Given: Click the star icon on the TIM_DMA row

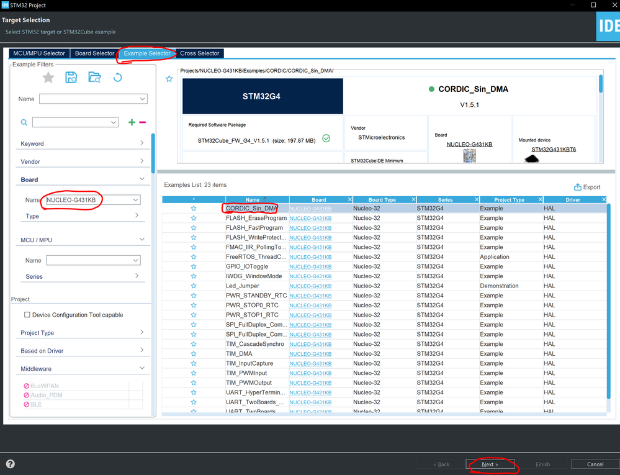Looking at the screenshot, I should 194,354.
